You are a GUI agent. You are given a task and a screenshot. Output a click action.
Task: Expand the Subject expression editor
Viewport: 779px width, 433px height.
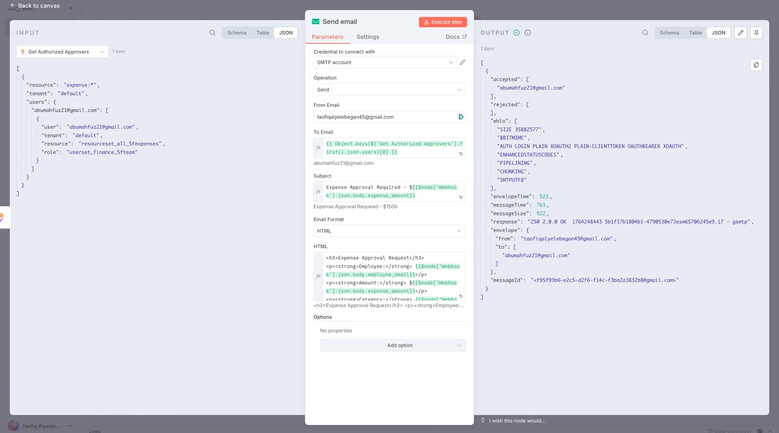coord(461,197)
